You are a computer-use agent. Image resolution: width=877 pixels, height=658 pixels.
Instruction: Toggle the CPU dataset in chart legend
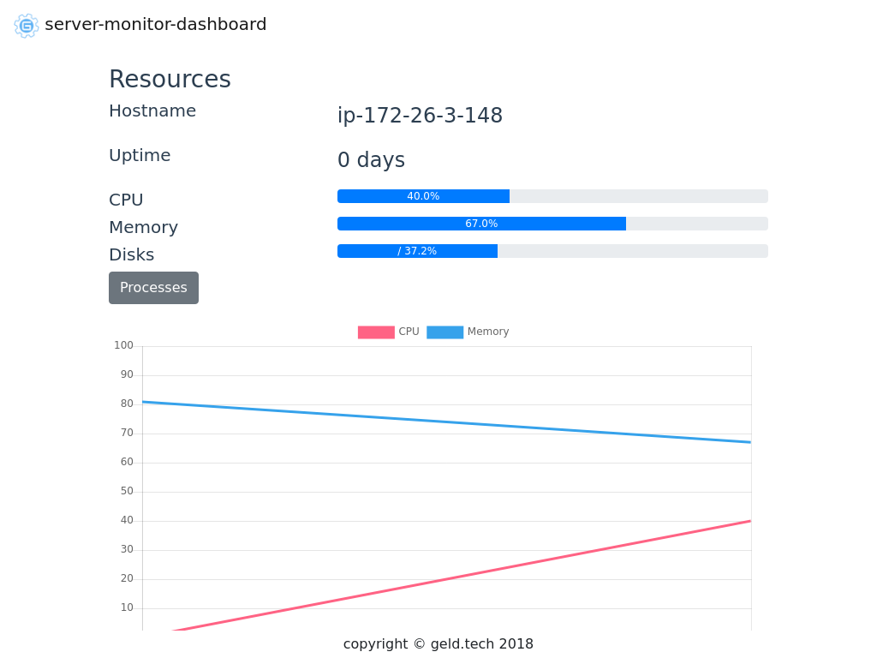(388, 332)
